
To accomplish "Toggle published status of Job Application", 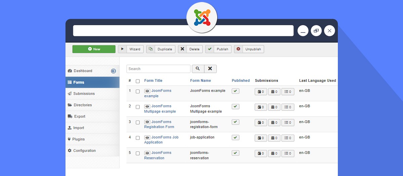I will [x=236, y=137].
